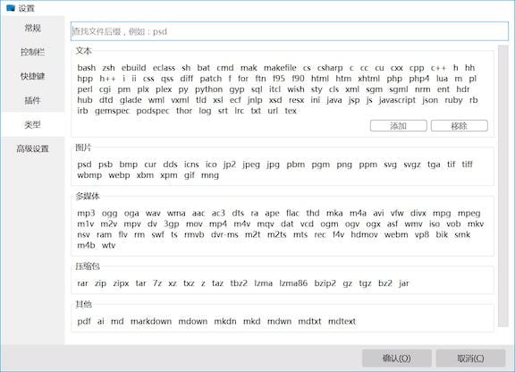The height and width of the screenshot is (372, 515).
Task: Switch to the 控制栏 tab
Action: [x=32, y=52]
